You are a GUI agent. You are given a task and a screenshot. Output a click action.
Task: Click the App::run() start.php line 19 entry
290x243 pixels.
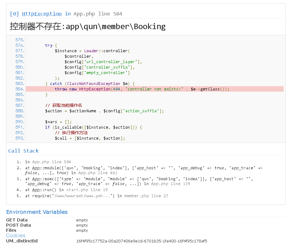66,190
